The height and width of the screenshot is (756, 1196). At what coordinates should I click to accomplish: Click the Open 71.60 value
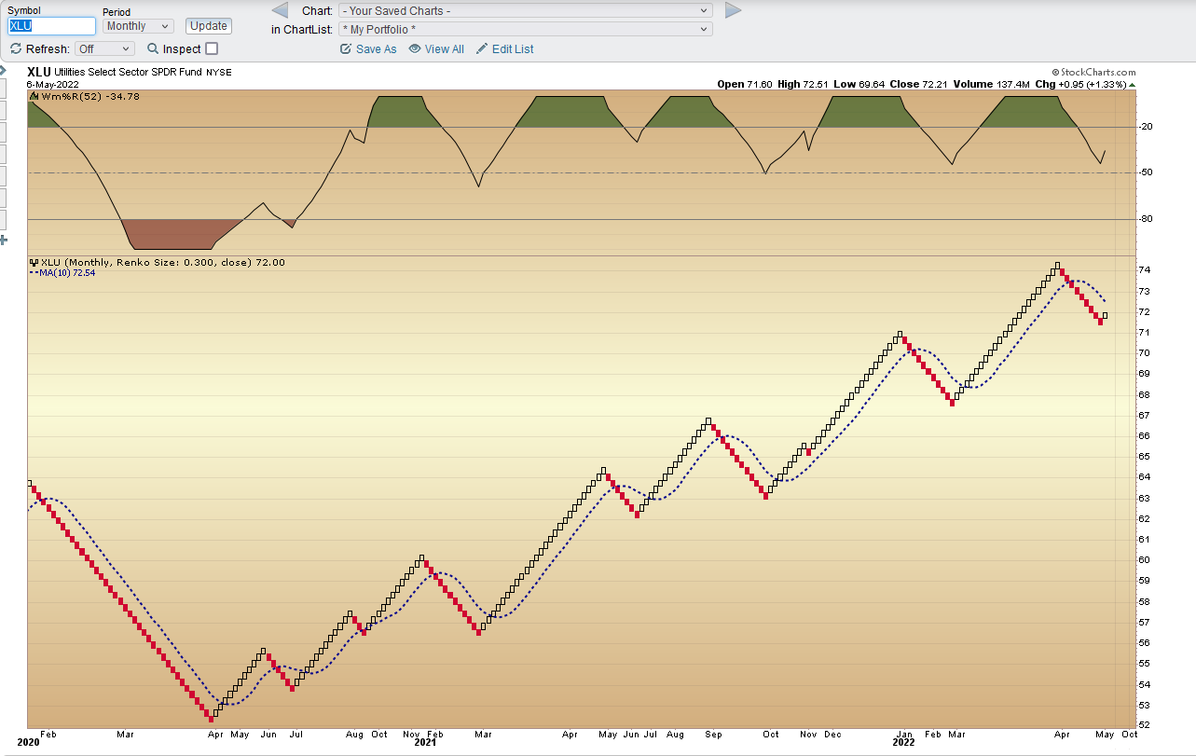745,84
